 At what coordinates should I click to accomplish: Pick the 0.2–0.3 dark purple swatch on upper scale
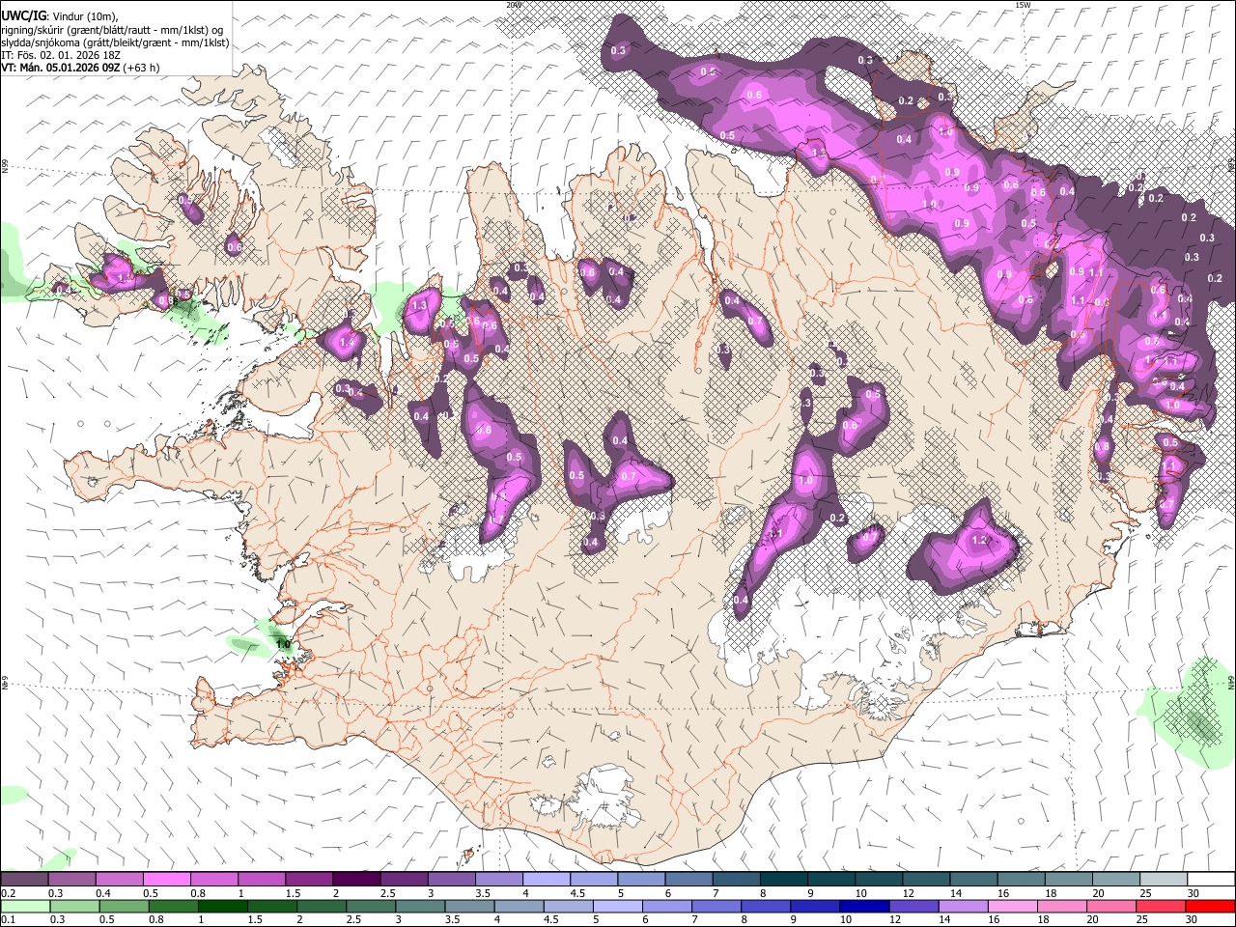click(x=24, y=880)
